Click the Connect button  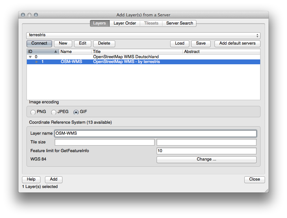(x=39, y=43)
